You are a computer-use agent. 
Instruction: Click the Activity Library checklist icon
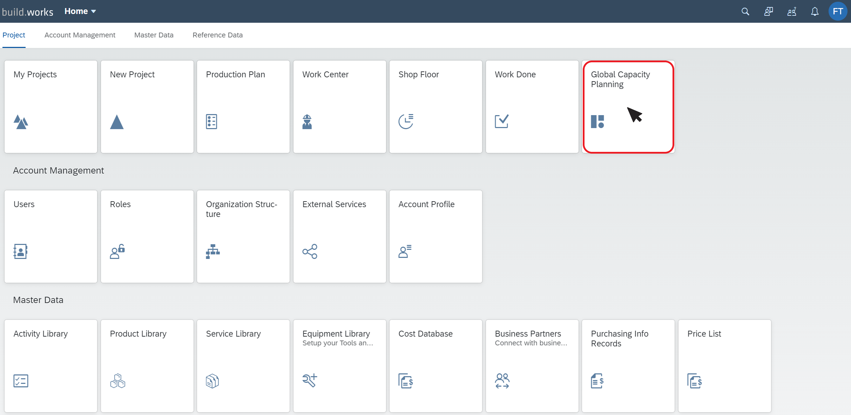pos(21,381)
